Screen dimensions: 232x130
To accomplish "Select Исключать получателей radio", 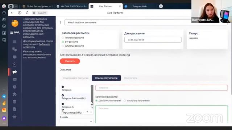I will tap(125, 101).
